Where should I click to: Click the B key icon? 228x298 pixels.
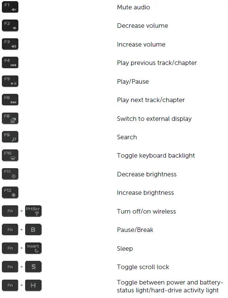[x=33, y=230]
